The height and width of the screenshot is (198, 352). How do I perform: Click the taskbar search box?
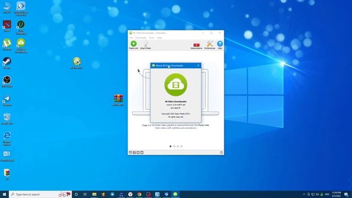click(x=40, y=194)
